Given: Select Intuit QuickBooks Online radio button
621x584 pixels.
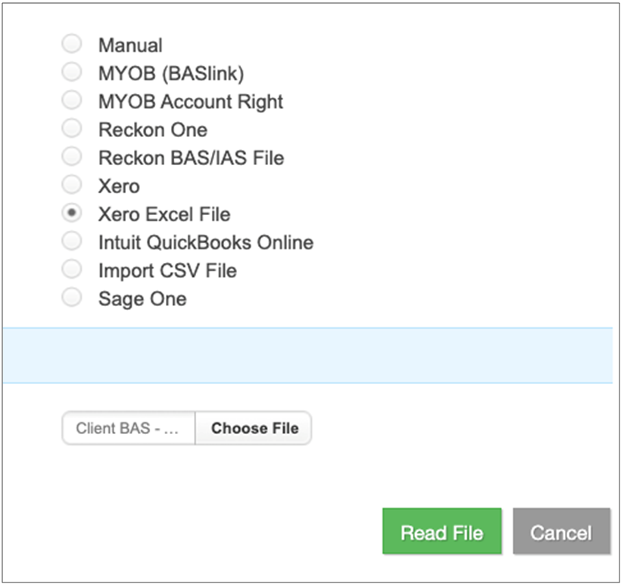Looking at the screenshot, I should [72, 242].
